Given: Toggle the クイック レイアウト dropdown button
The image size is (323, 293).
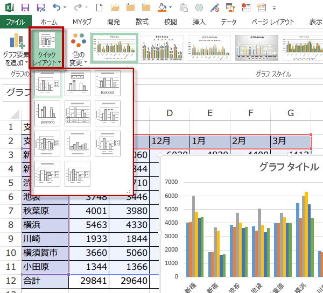Looking at the screenshot, I should pos(47,48).
